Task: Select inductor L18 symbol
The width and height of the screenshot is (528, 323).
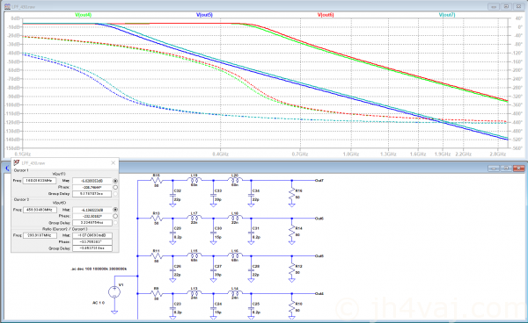Action: 235,218
